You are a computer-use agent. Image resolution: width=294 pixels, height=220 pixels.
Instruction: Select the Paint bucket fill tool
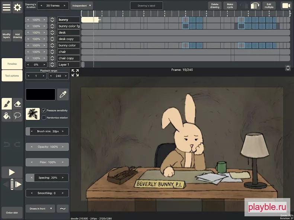7,116
